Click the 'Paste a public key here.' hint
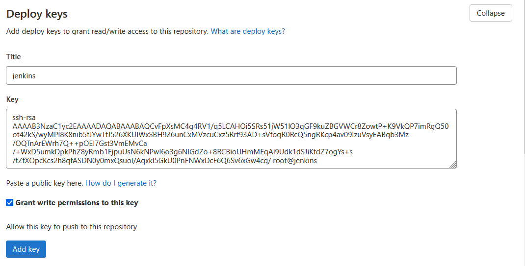Viewport: 525px width, 266px height. tap(45, 183)
